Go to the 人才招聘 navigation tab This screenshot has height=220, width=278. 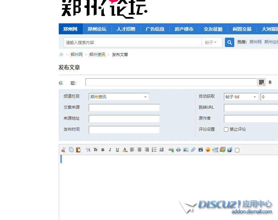pyautogui.click(x=126, y=29)
